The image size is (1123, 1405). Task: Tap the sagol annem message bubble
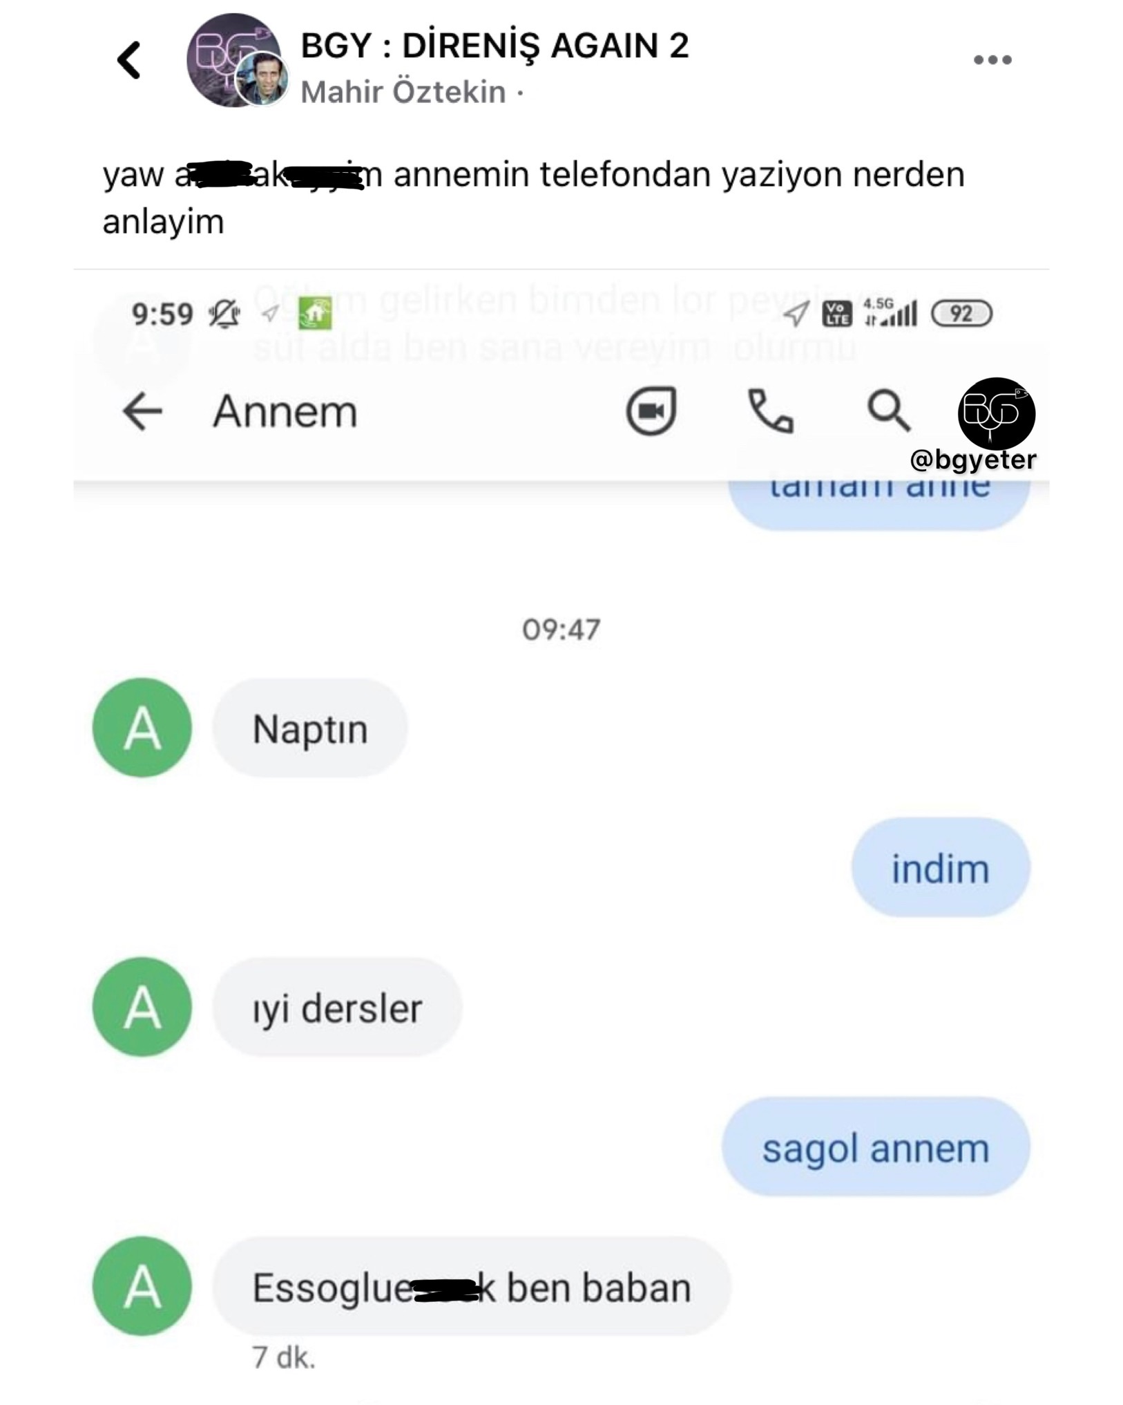(876, 1147)
